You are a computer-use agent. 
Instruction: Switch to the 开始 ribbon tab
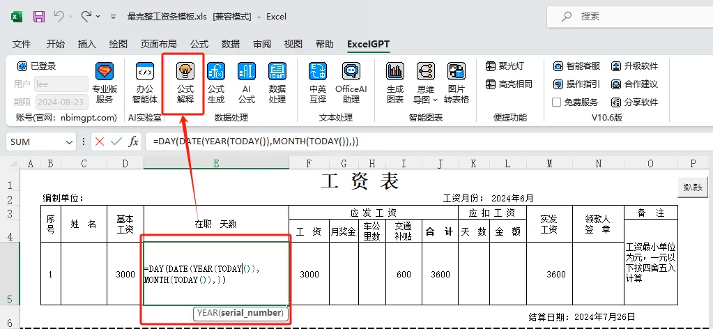56,44
